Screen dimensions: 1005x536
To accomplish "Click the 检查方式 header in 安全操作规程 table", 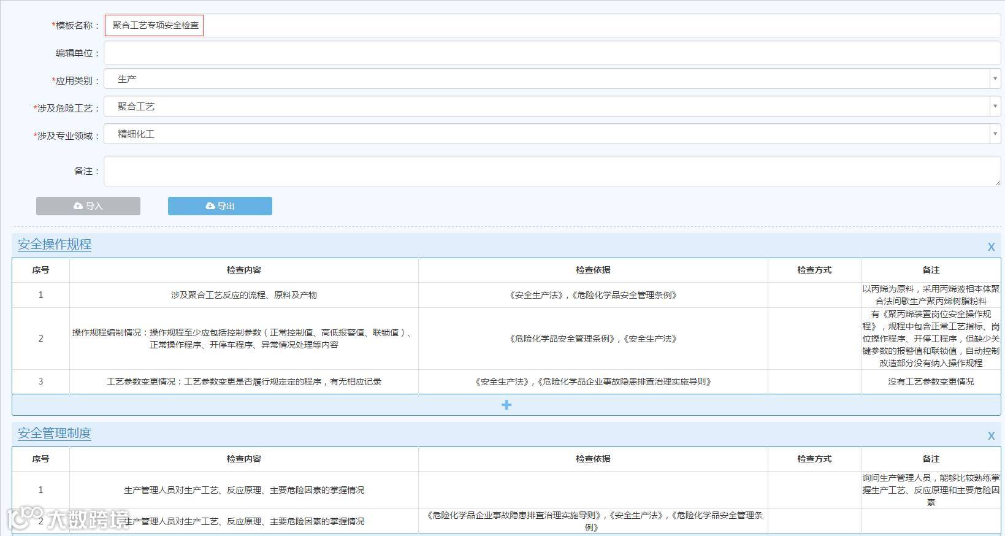I will tap(814, 270).
